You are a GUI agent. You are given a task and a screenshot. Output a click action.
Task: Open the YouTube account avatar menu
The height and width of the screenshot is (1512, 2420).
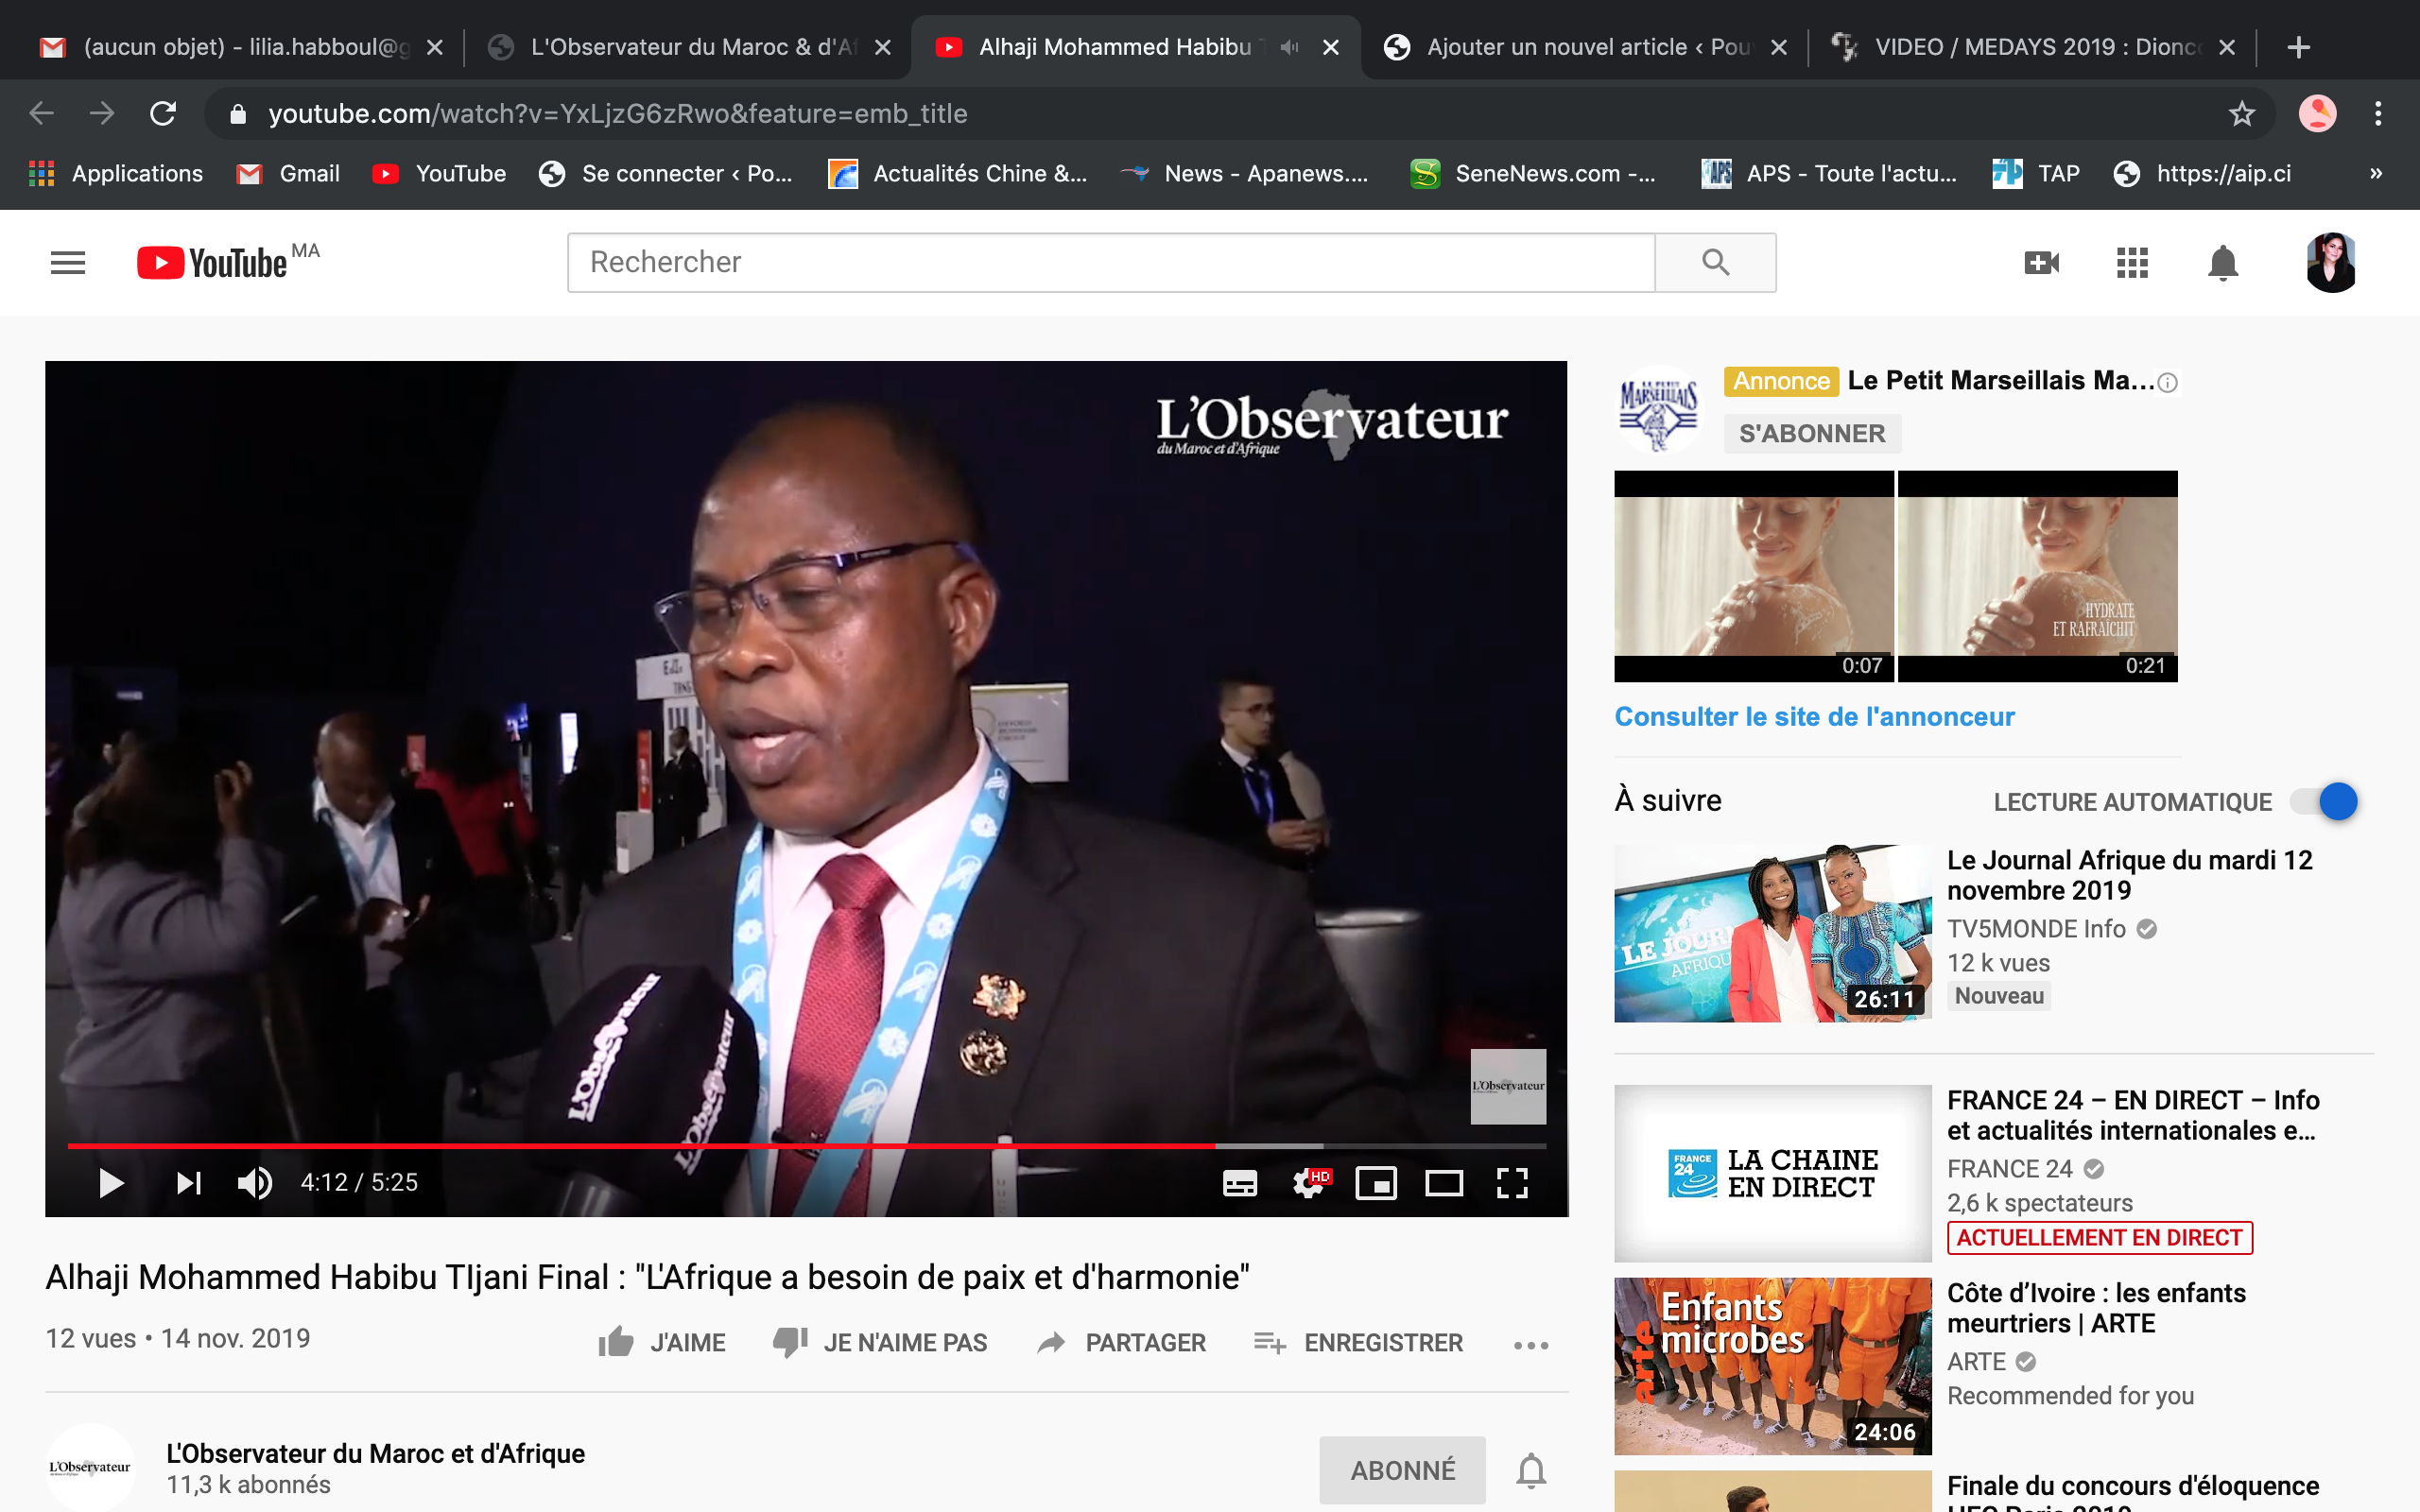2332,263
